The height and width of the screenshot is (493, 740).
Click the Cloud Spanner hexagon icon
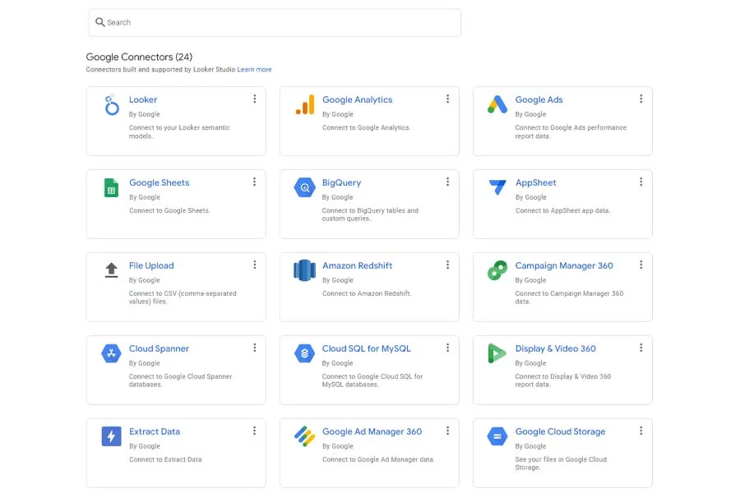pyautogui.click(x=111, y=353)
